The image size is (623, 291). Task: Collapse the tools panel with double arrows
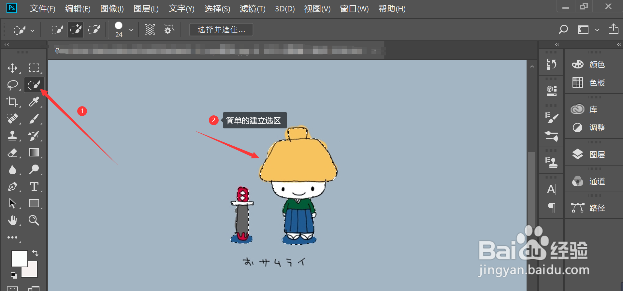(7, 44)
